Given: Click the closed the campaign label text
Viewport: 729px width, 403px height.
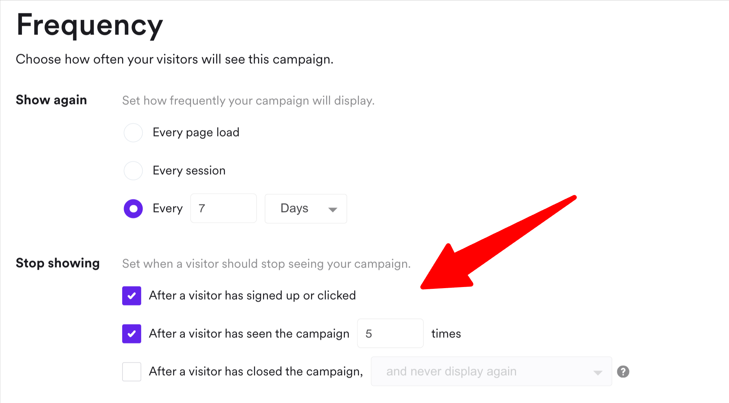Looking at the screenshot, I should (256, 371).
